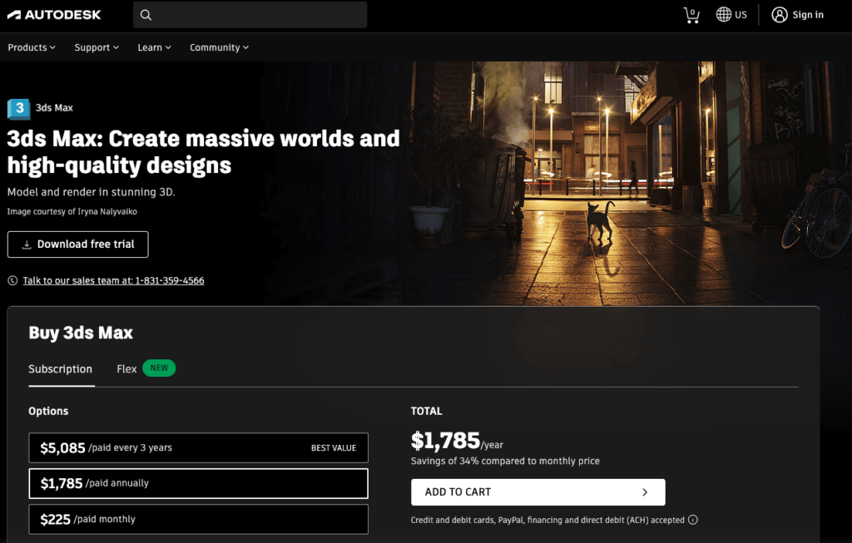
Task: Click the green NEW badge
Action: click(159, 368)
